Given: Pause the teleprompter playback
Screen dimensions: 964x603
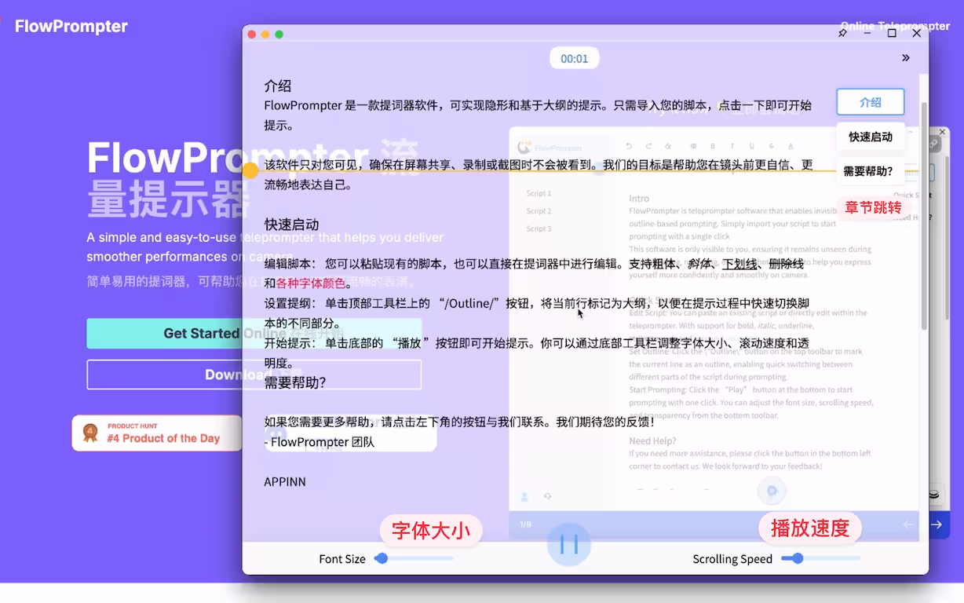Looking at the screenshot, I should 569,544.
